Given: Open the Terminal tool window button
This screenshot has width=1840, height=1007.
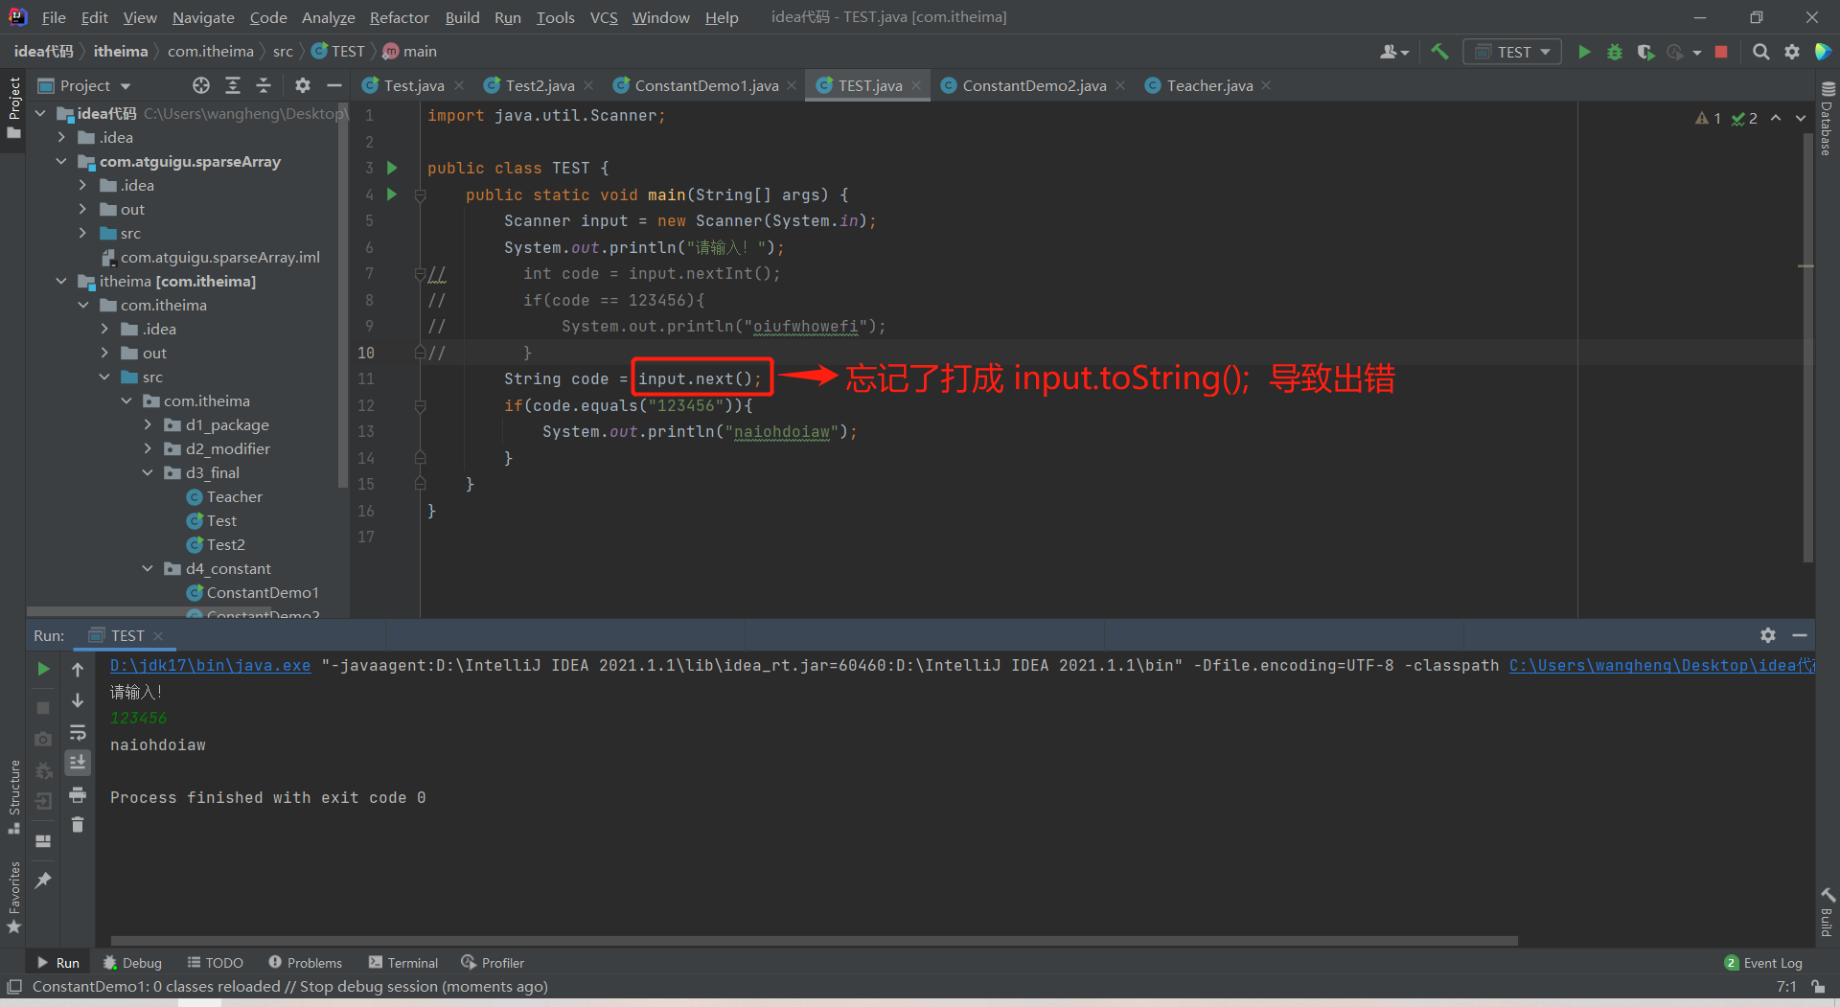Looking at the screenshot, I should point(403,962).
